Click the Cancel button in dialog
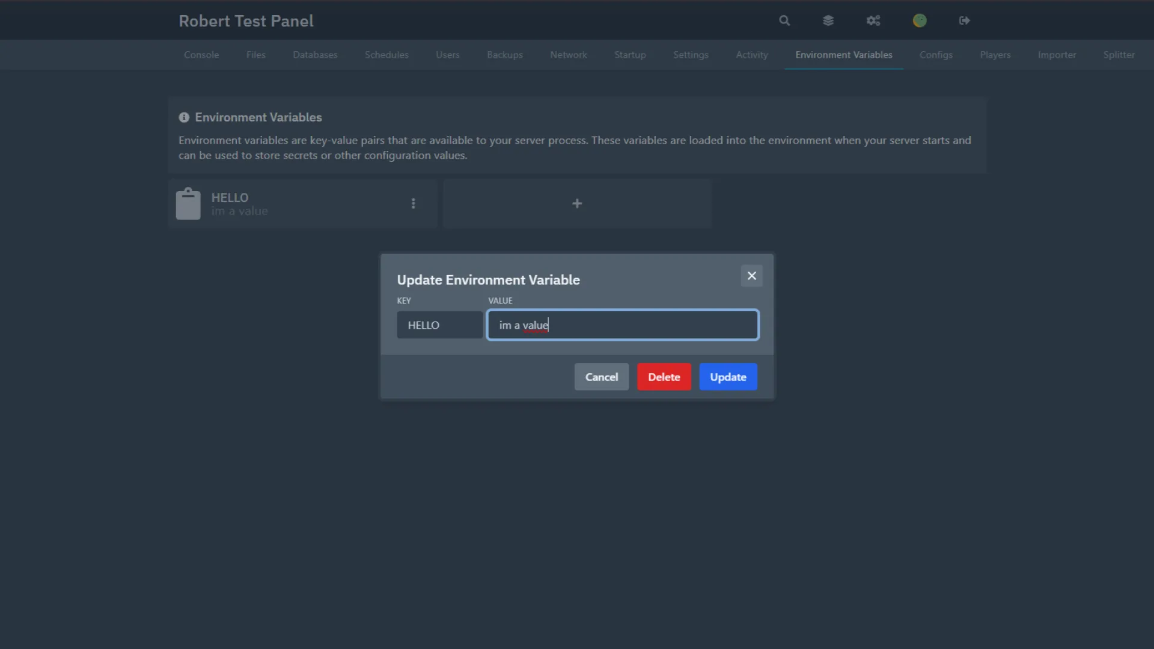Screen dimensions: 1154x649 tap(602, 377)
